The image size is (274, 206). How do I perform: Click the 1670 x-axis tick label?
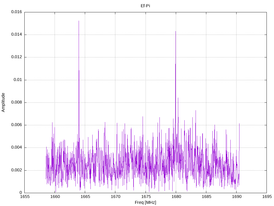(x=116, y=197)
